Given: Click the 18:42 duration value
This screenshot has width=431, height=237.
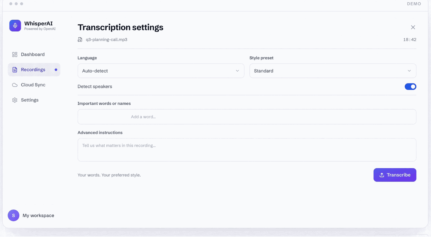Looking at the screenshot, I should pyautogui.click(x=410, y=40).
